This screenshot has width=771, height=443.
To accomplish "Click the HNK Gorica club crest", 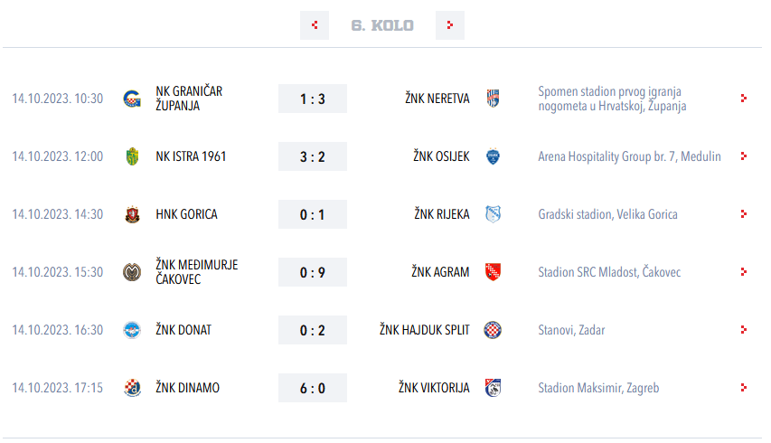I will coord(132,214).
